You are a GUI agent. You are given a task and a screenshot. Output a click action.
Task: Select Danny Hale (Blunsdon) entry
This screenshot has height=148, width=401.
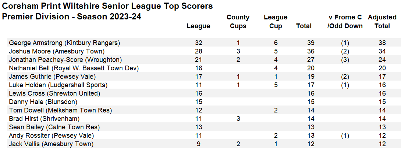[x=43, y=102]
